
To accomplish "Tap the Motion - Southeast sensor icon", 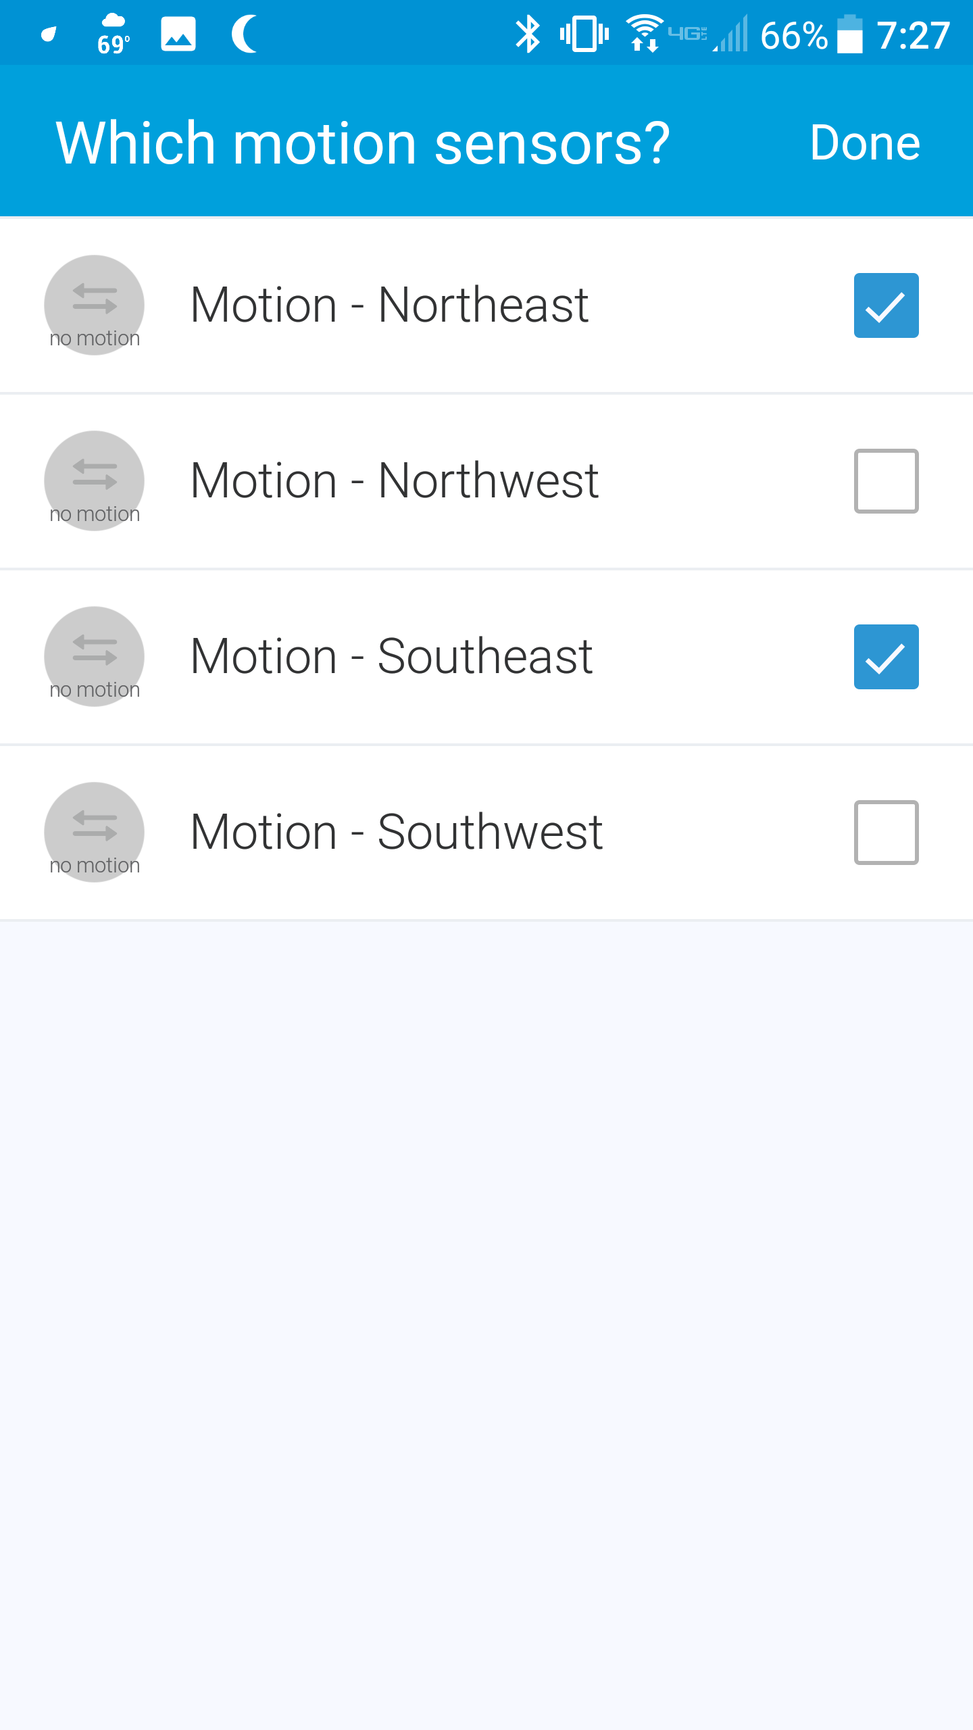I will coord(94,656).
